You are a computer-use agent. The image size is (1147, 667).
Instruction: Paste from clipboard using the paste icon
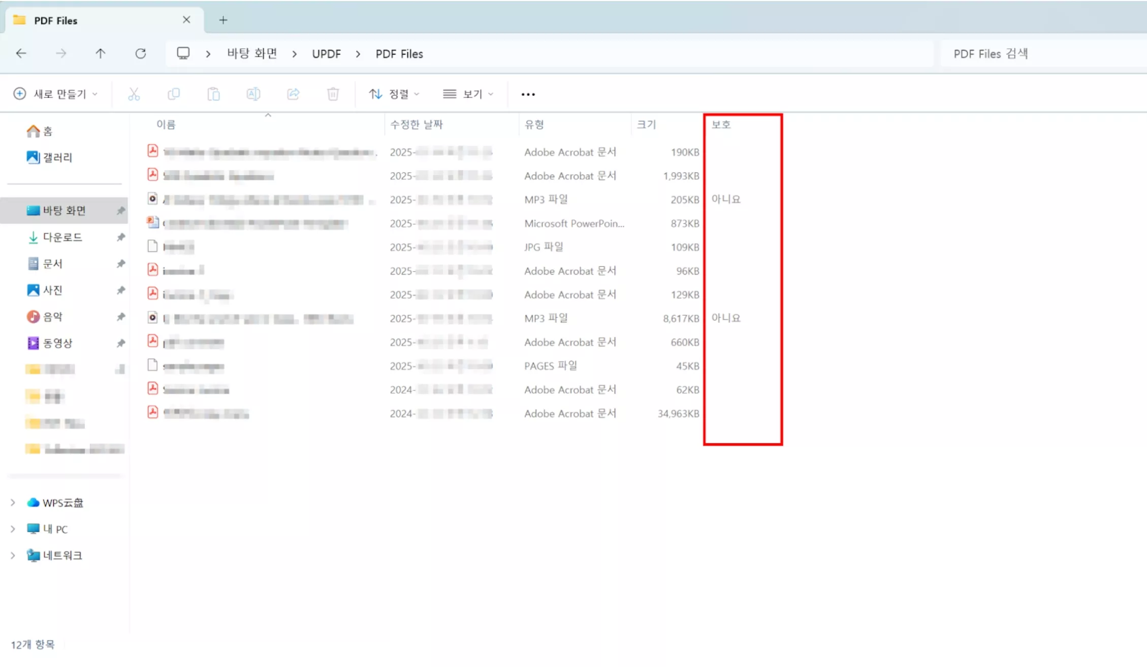point(213,94)
